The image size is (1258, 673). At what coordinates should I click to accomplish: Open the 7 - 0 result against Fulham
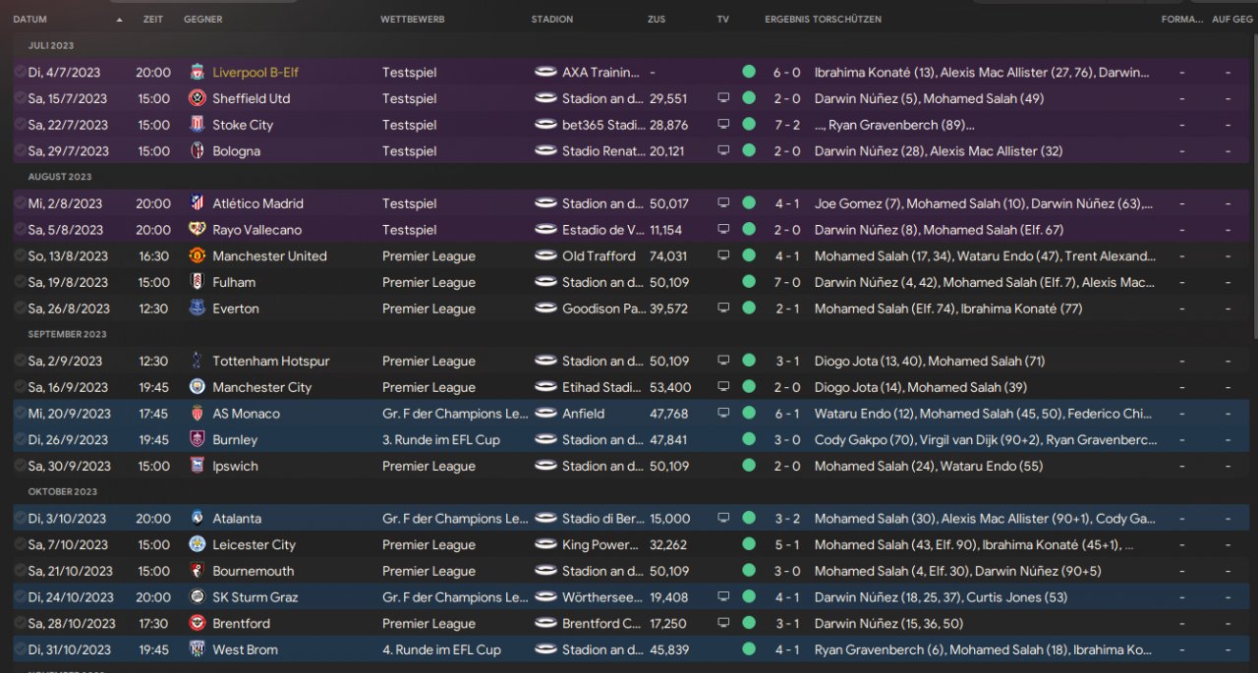pyautogui.click(x=786, y=282)
